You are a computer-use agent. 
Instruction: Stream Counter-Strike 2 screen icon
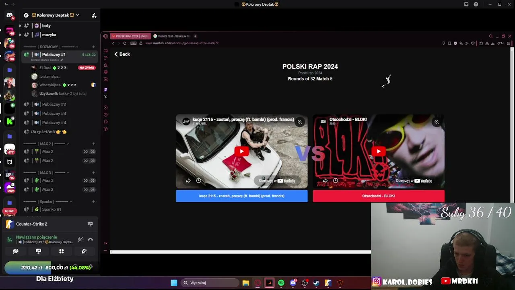[x=90, y=224]
